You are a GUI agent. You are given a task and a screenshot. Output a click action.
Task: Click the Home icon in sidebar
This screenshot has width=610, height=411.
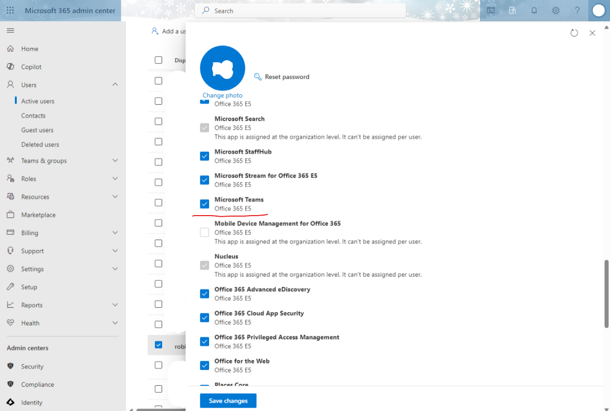coord(10,48)
